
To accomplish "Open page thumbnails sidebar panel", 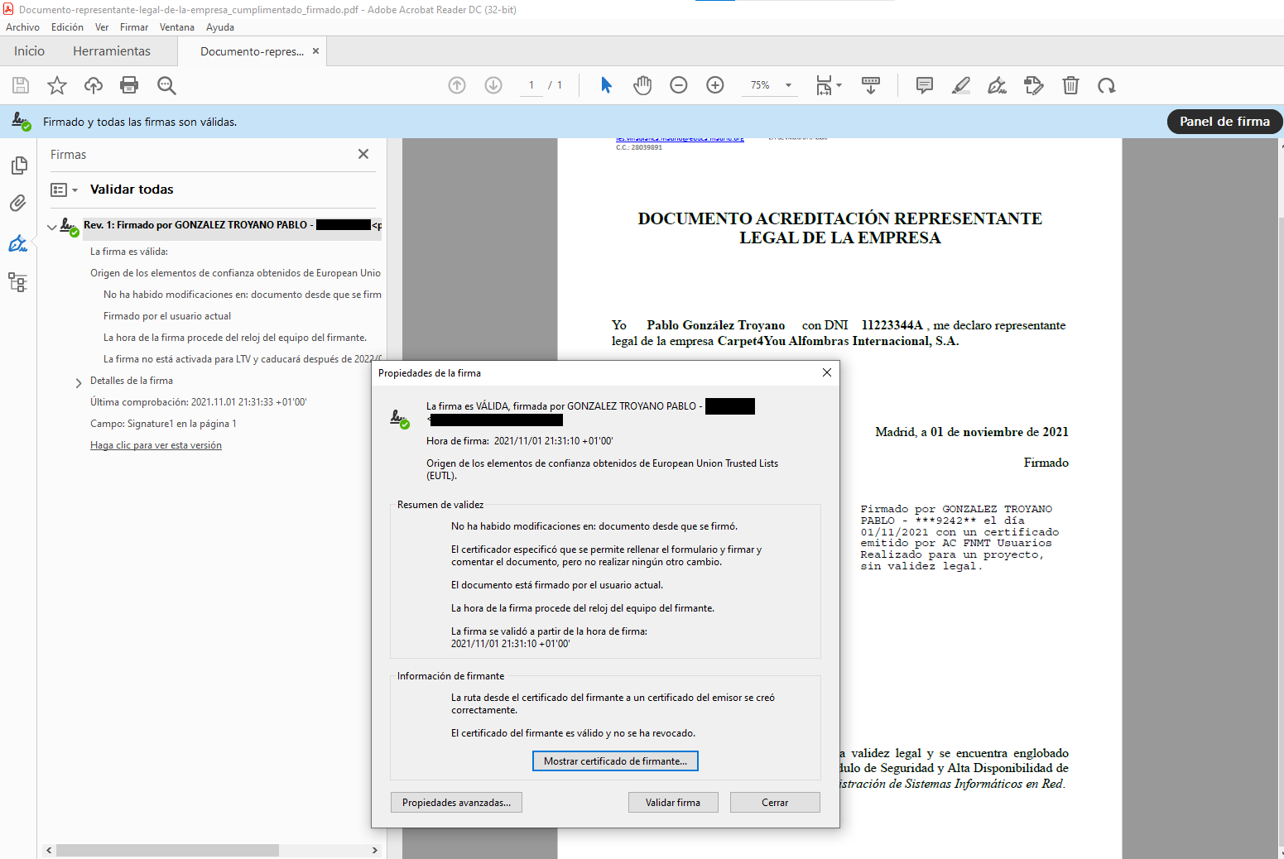I will (x=18, y=166).
